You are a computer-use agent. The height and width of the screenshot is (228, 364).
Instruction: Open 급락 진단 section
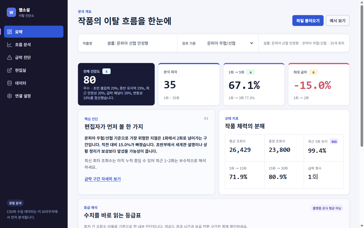tap(34, 57)
